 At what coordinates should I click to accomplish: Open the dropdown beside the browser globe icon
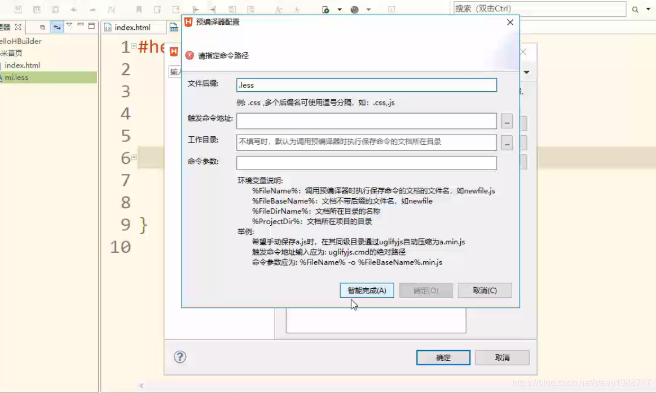368,8
